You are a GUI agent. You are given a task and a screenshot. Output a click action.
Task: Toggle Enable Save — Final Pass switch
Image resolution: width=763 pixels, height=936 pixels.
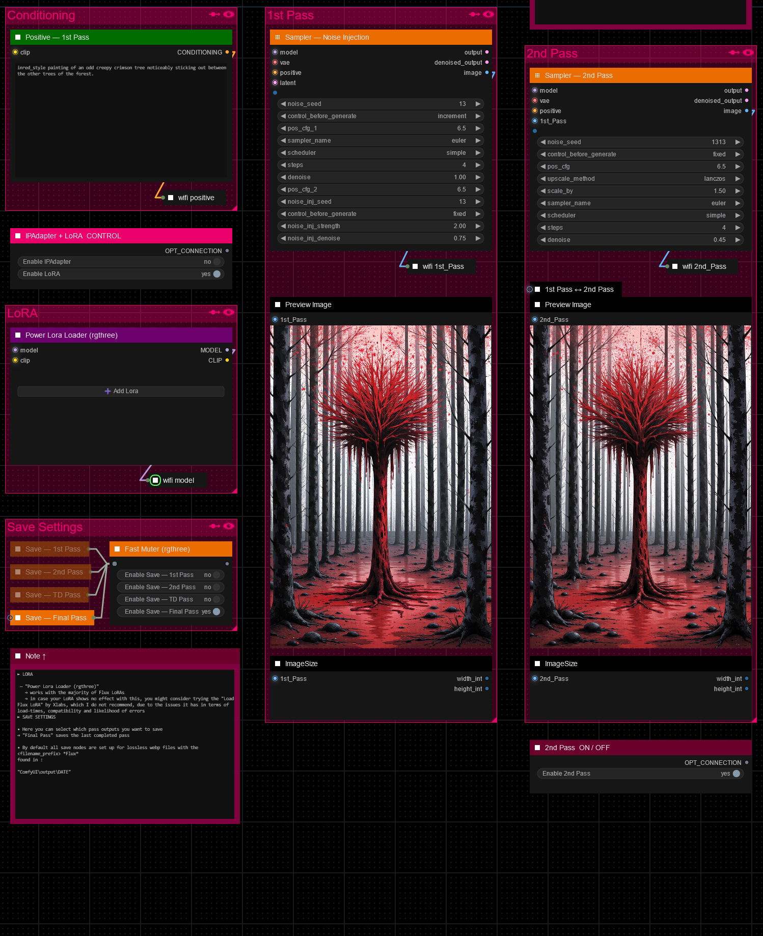(216, 612)
